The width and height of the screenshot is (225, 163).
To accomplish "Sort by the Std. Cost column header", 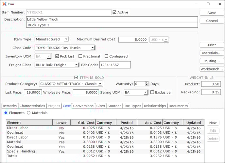I will pyautogui.click(x=83, y=123).
